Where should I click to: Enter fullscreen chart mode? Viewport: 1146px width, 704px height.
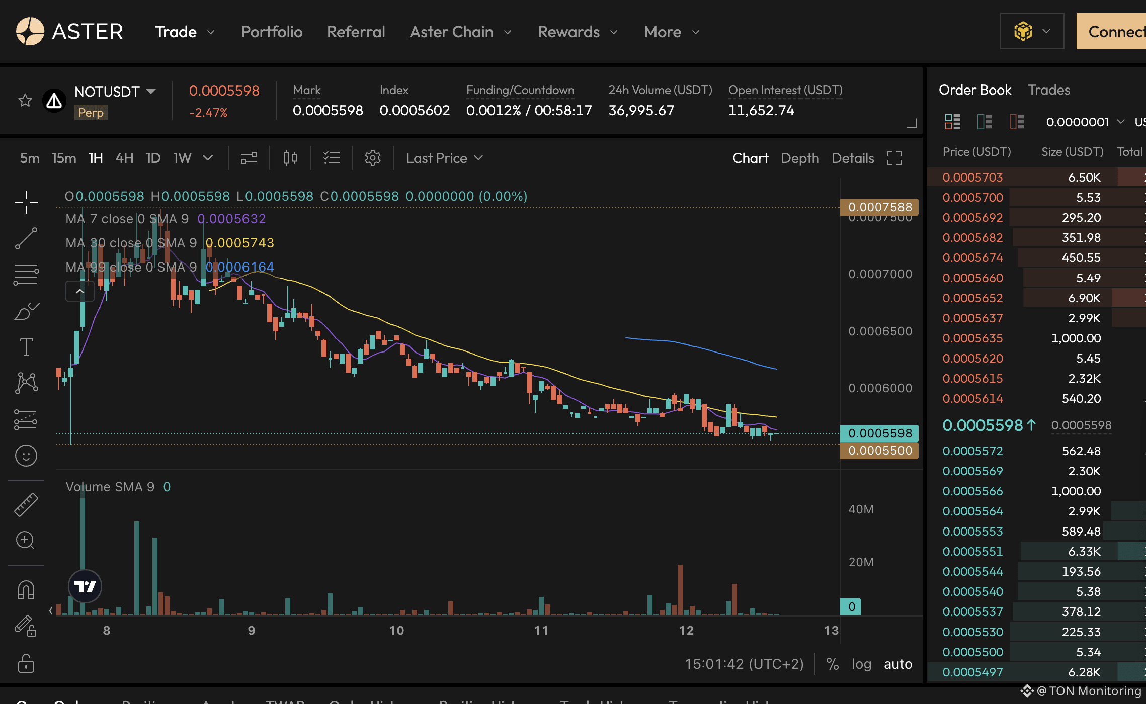pos(894,158)
